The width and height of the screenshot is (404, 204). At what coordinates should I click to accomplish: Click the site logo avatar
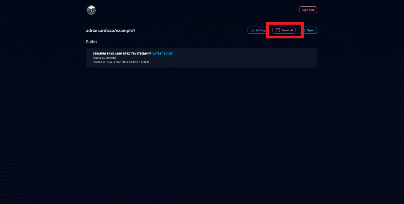click(91, 10)
